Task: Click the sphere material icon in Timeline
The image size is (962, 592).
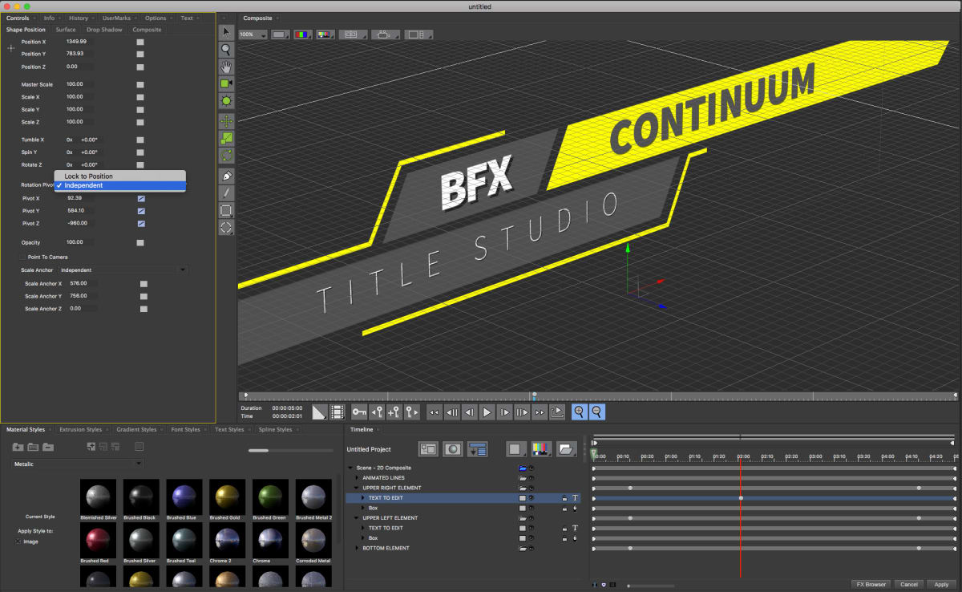Action: (x=453, y=449)
